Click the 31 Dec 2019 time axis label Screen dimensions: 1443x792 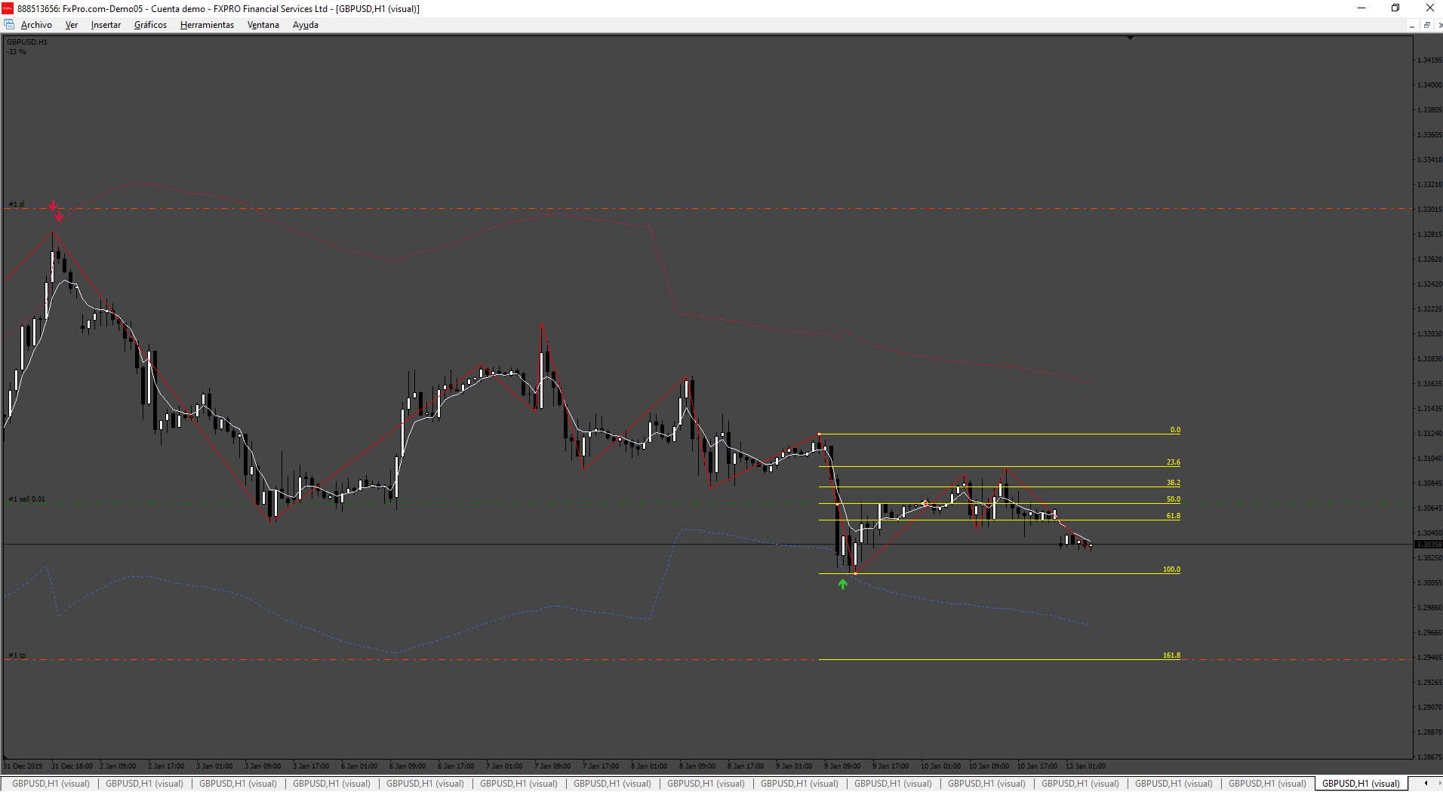pyautogui.click(x=23, y=766)
